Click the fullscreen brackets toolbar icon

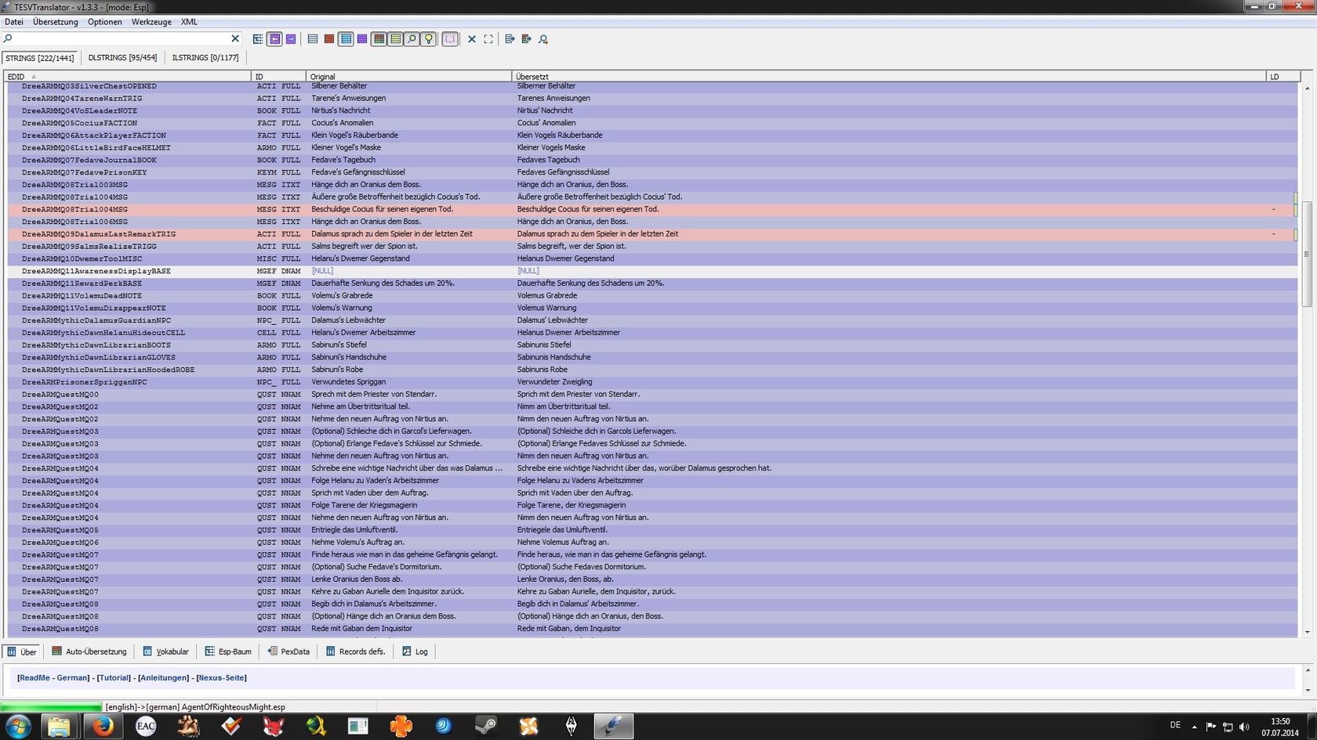[x=488, y=39]
